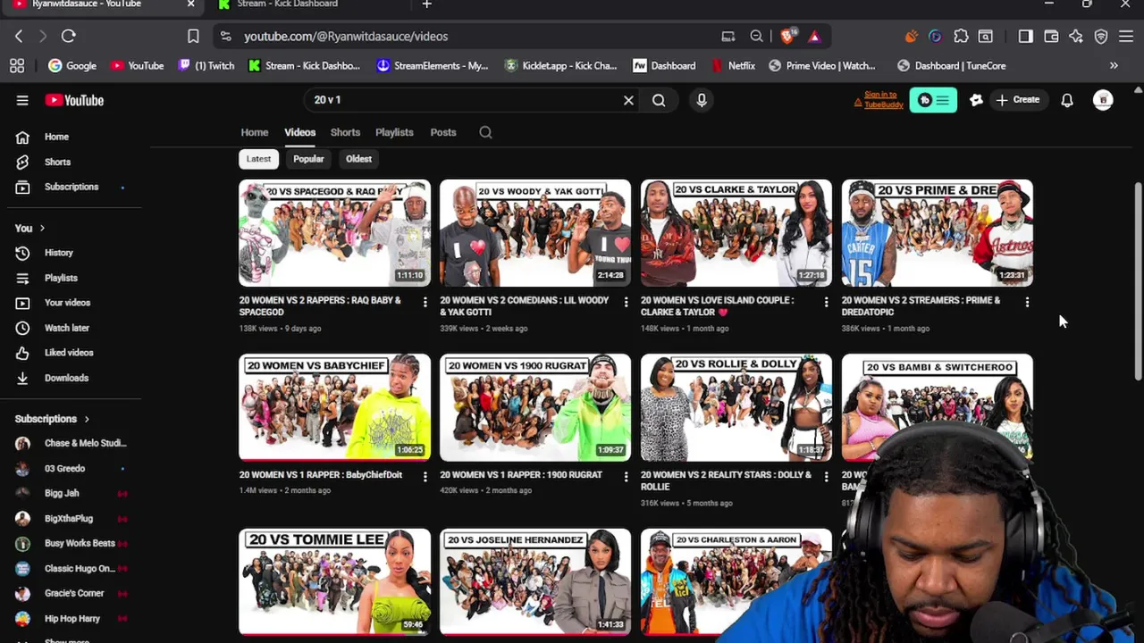Bookmark this page icon in address bar
1144x643 pixels.
193,36
